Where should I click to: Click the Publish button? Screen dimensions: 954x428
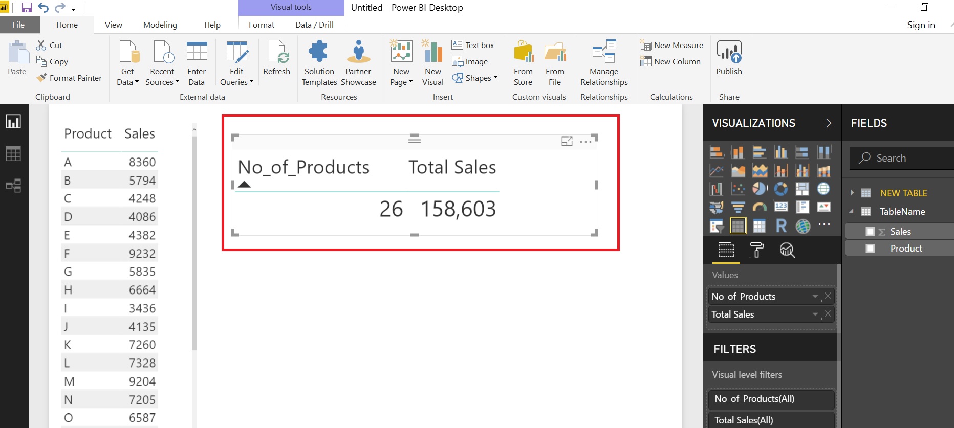pos(729,57)
